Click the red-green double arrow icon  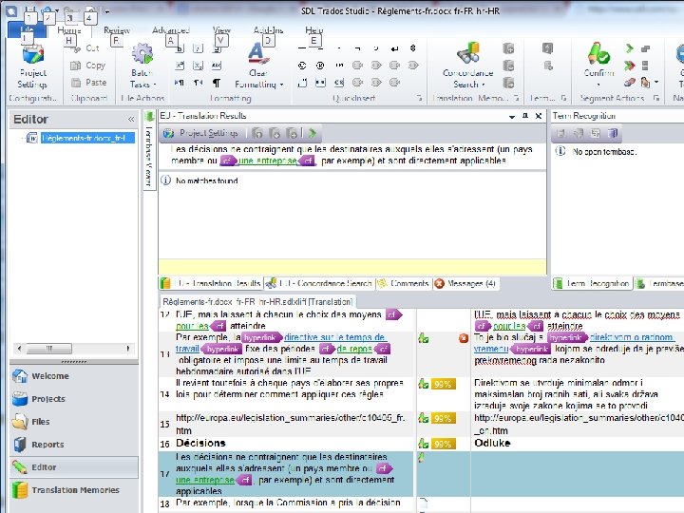(x=629, y=66)
